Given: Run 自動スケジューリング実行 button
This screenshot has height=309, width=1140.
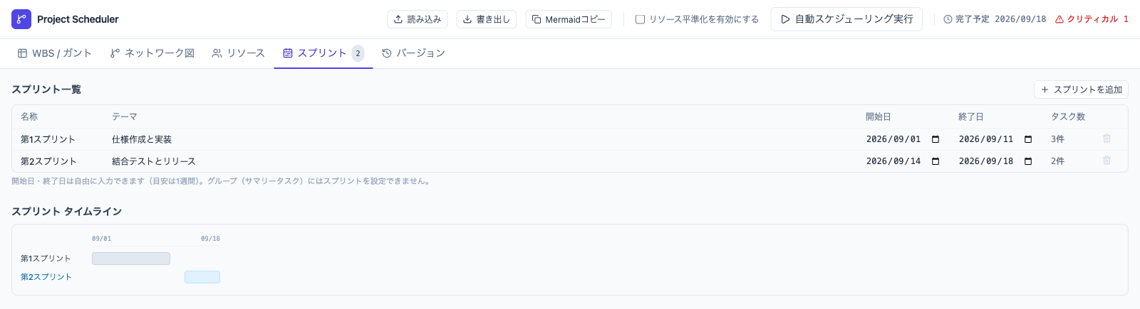Looking at the screenshot, I should 846,19.
